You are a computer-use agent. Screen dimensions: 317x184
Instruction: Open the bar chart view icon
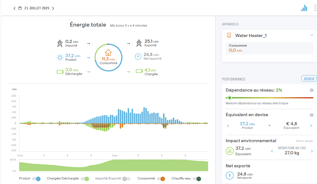(x=304, y=8)
